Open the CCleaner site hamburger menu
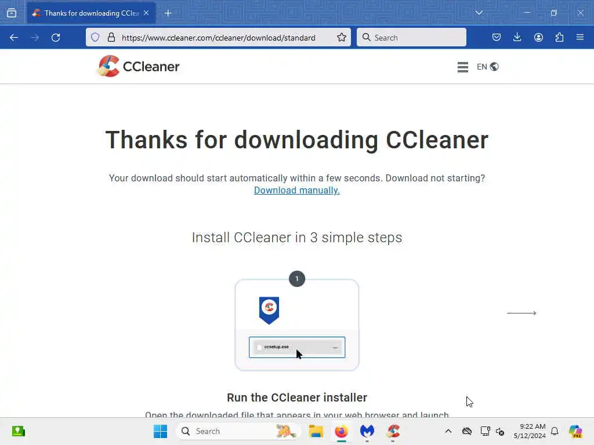This screenshot has height=445, width=594. (x=462, y=67)
